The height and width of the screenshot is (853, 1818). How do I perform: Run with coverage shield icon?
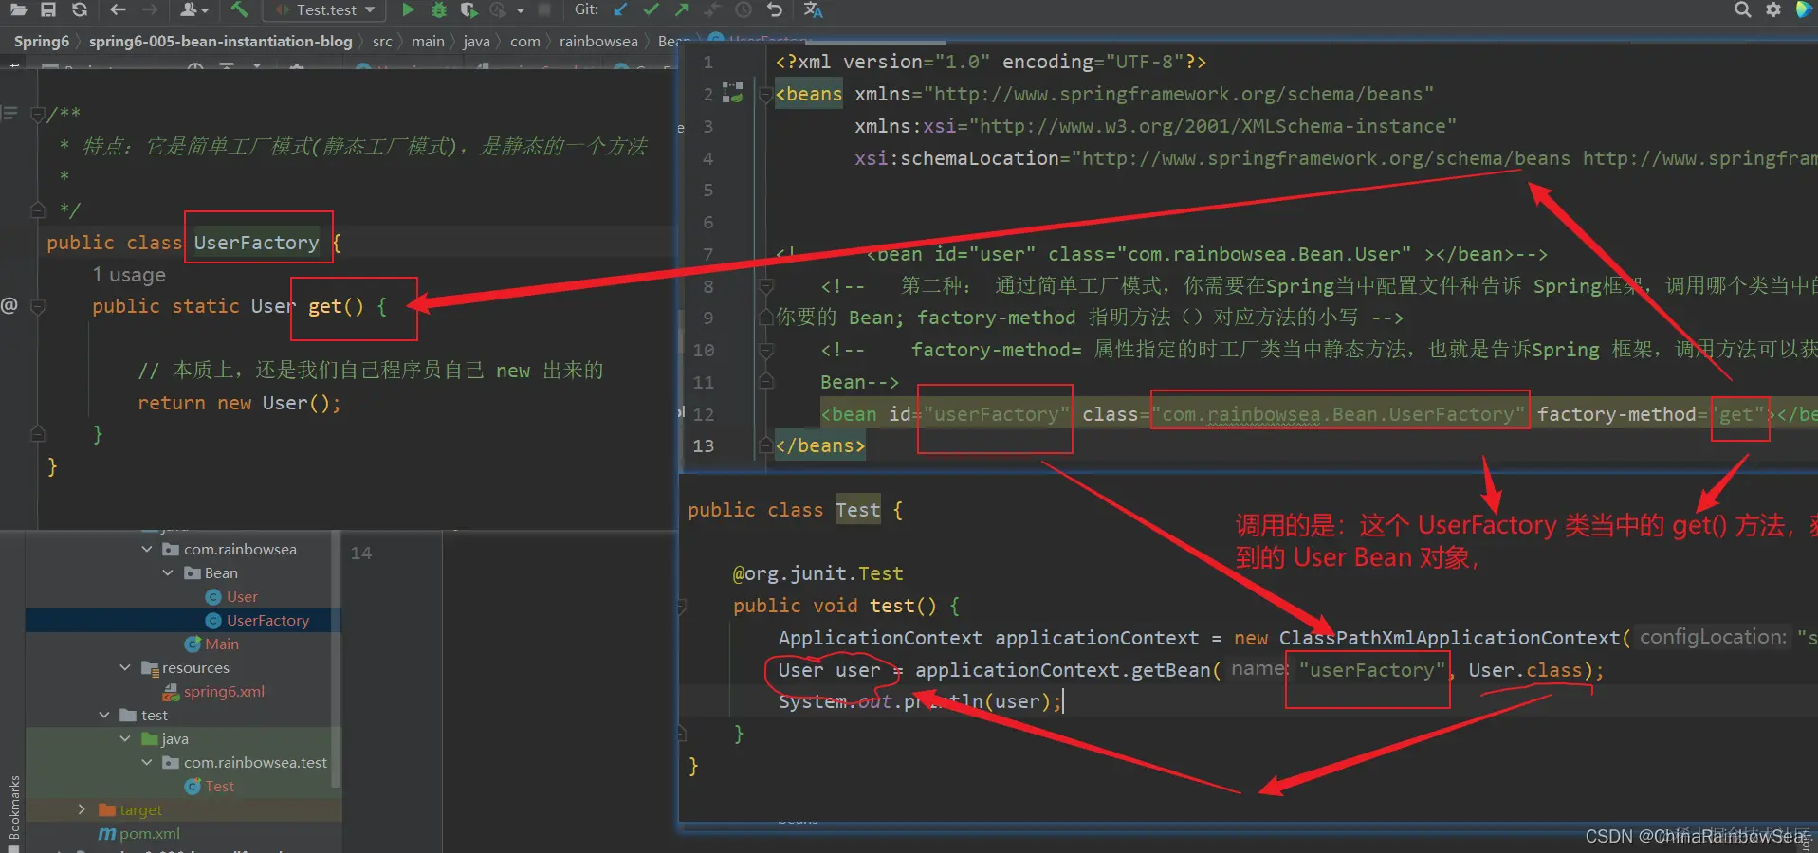coord(468,9)
